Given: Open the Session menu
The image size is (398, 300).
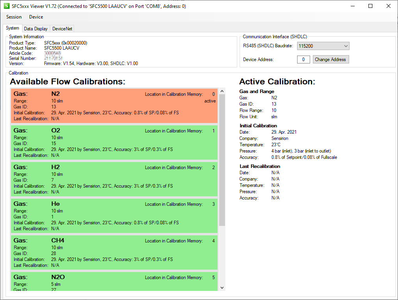Looking at the screenshot, I should pyautogui.click(x=14, y=17).
